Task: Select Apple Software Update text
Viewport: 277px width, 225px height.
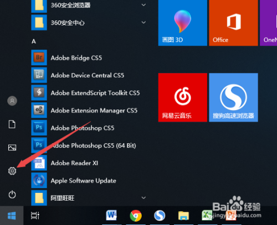Action: point(84,181)
